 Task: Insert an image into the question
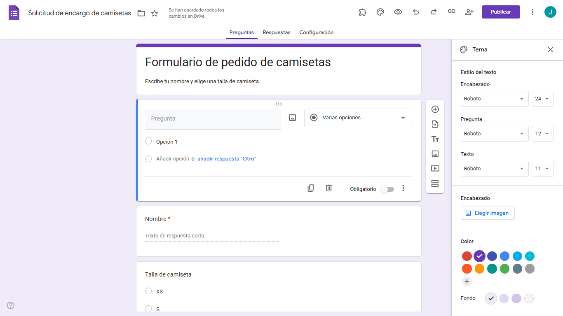[292, 118]
